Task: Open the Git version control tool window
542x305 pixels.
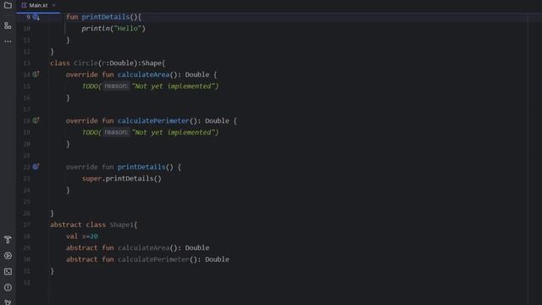Action: (x=8, y=302)
